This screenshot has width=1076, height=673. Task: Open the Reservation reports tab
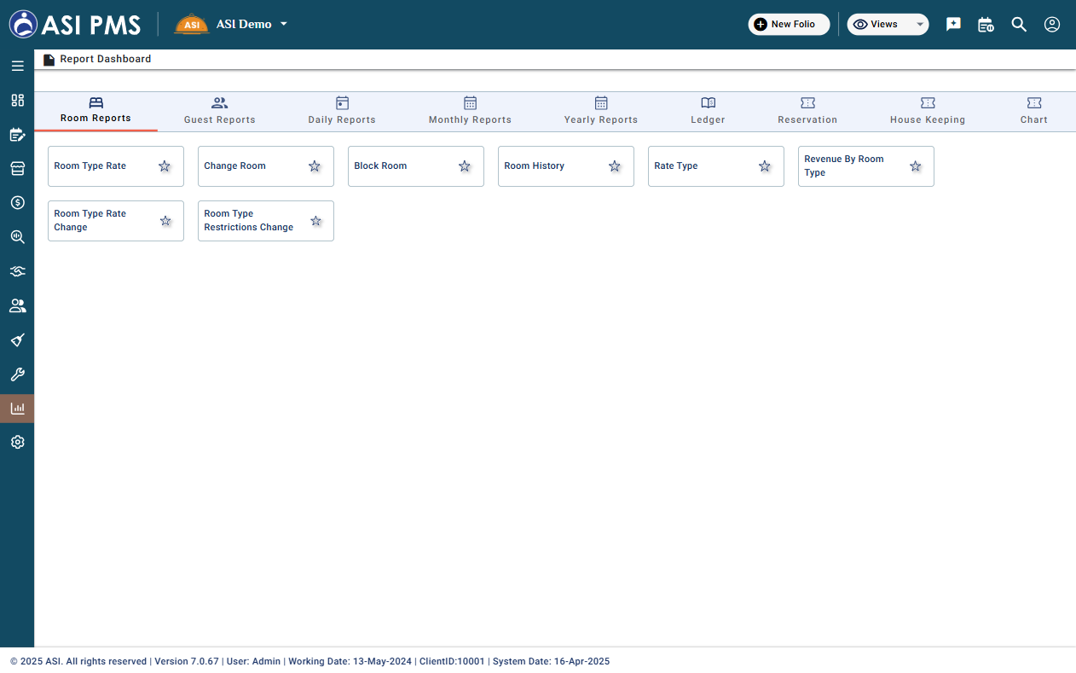(x=807, y=111)
